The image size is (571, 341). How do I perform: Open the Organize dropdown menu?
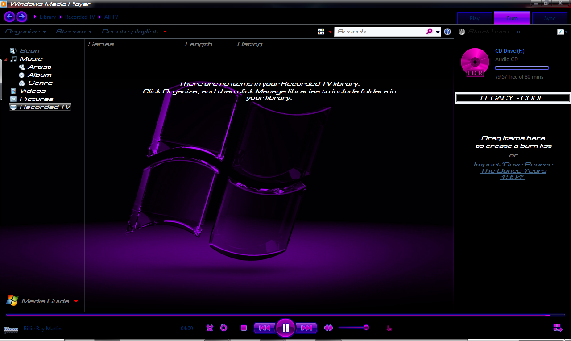tap(25, 32)
